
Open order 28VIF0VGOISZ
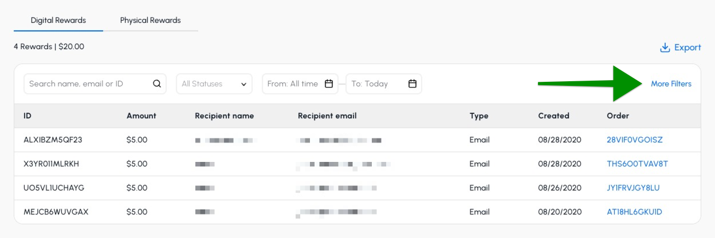point(635,140)
